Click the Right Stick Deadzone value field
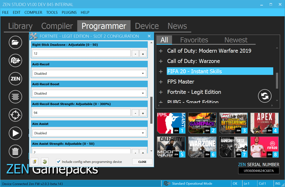Screen dimensions: 285x187 click(81, 54)
